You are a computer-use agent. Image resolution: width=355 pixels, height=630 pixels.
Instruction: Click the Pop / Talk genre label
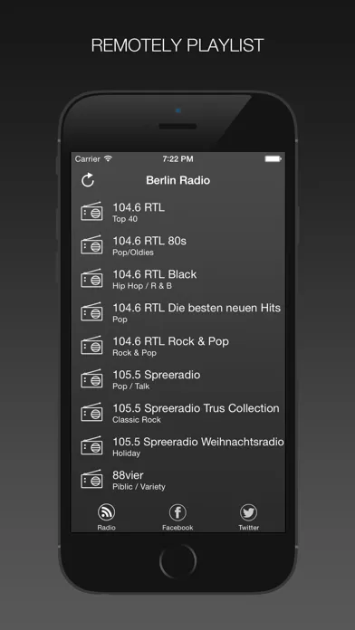[131, 387]
